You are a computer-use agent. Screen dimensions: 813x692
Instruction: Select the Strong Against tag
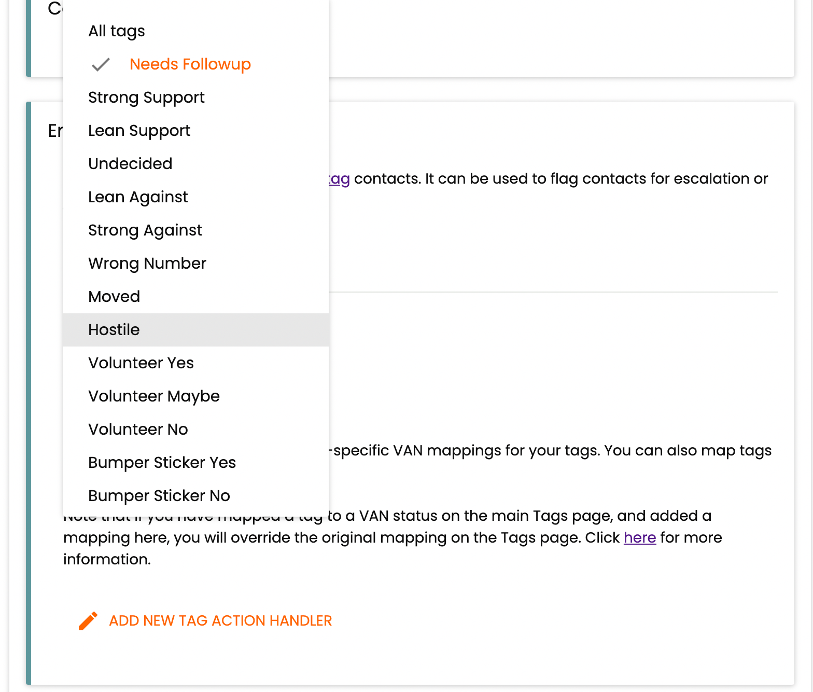pos(196,230)
